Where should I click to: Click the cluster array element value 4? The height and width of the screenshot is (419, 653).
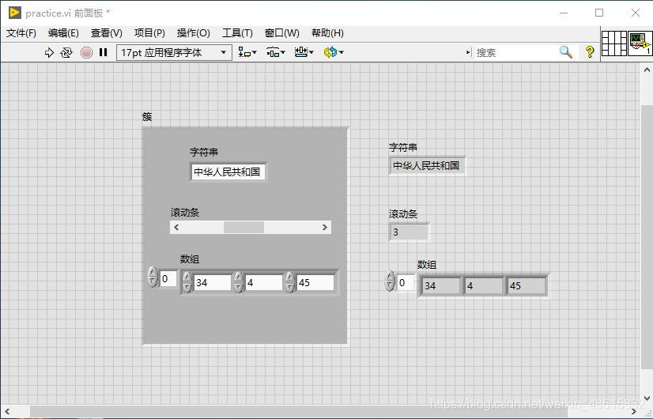click(263, 282)
